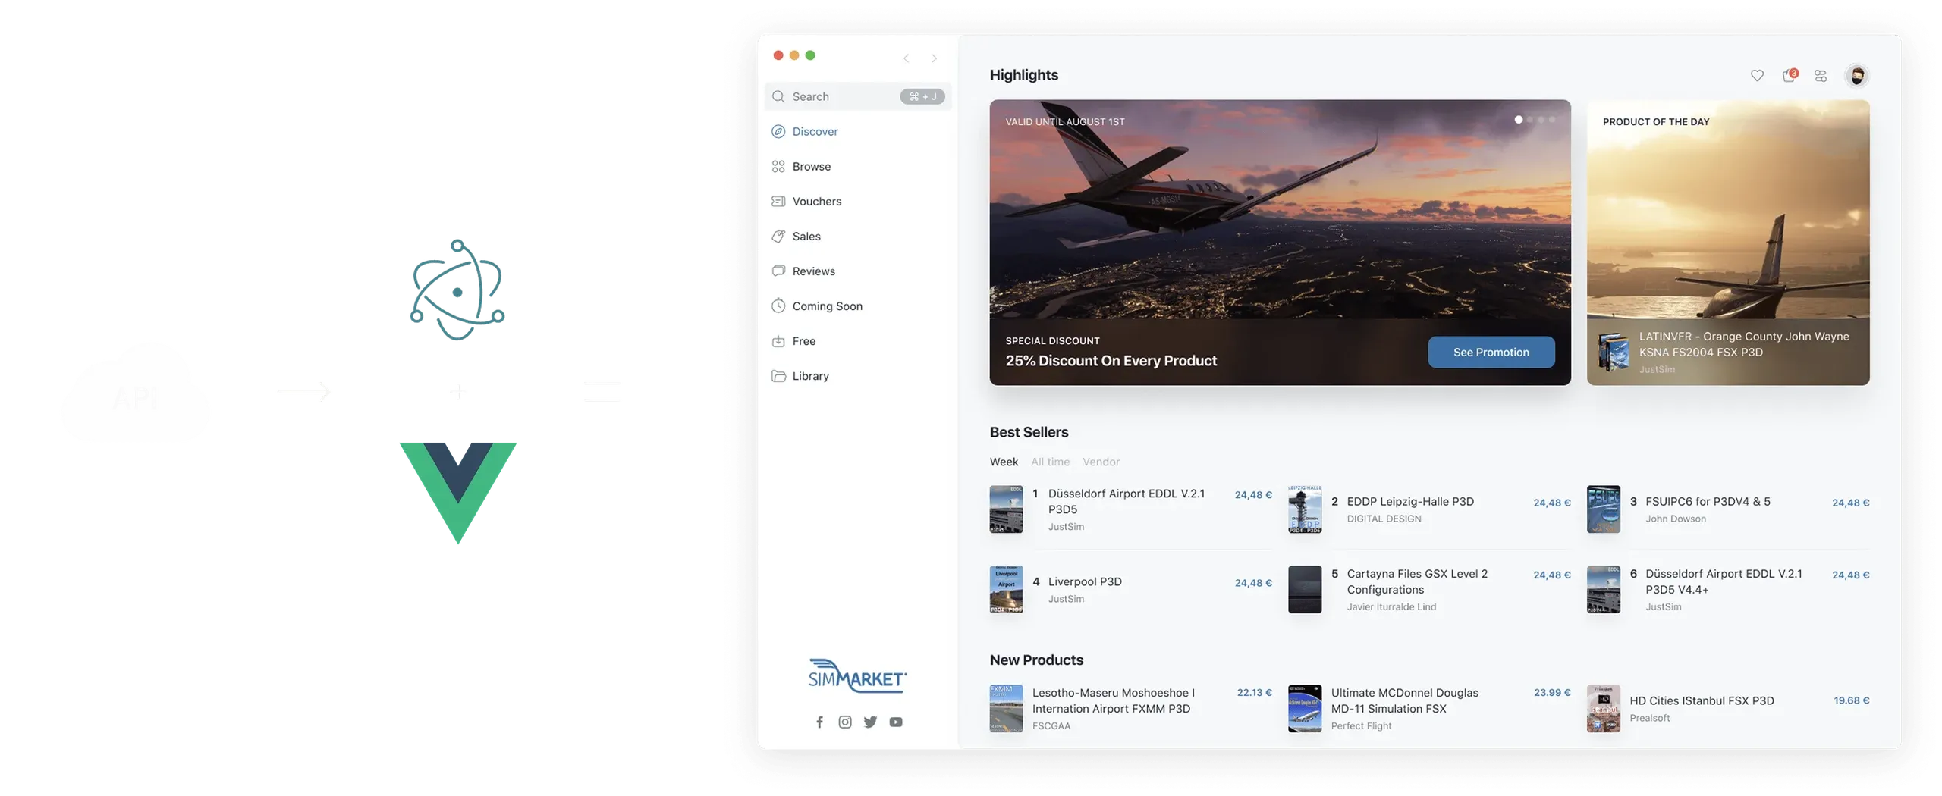Click the SimMarket logo in sidebar
Image resolution: width=1942 pixels, height=796 pixels.
857,675
